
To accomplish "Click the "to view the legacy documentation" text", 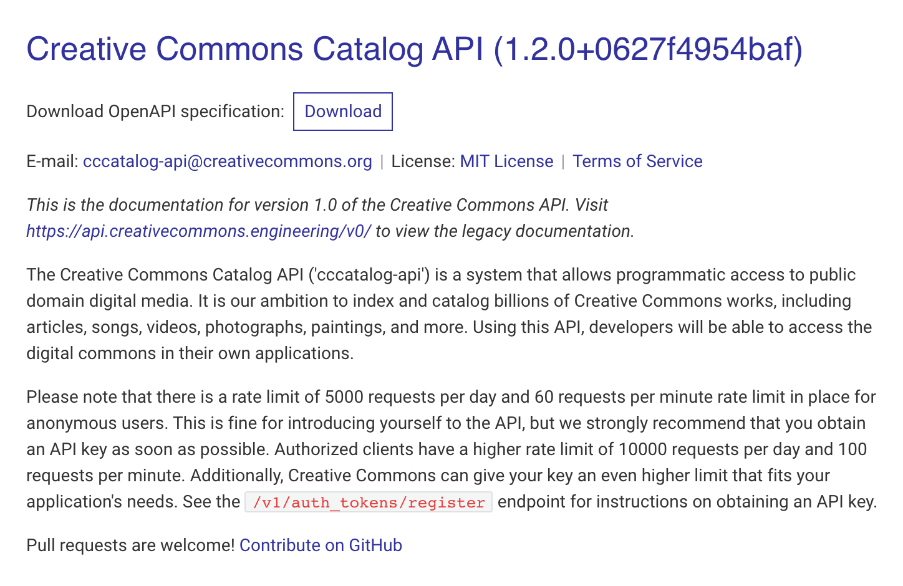I will [505, 231].
